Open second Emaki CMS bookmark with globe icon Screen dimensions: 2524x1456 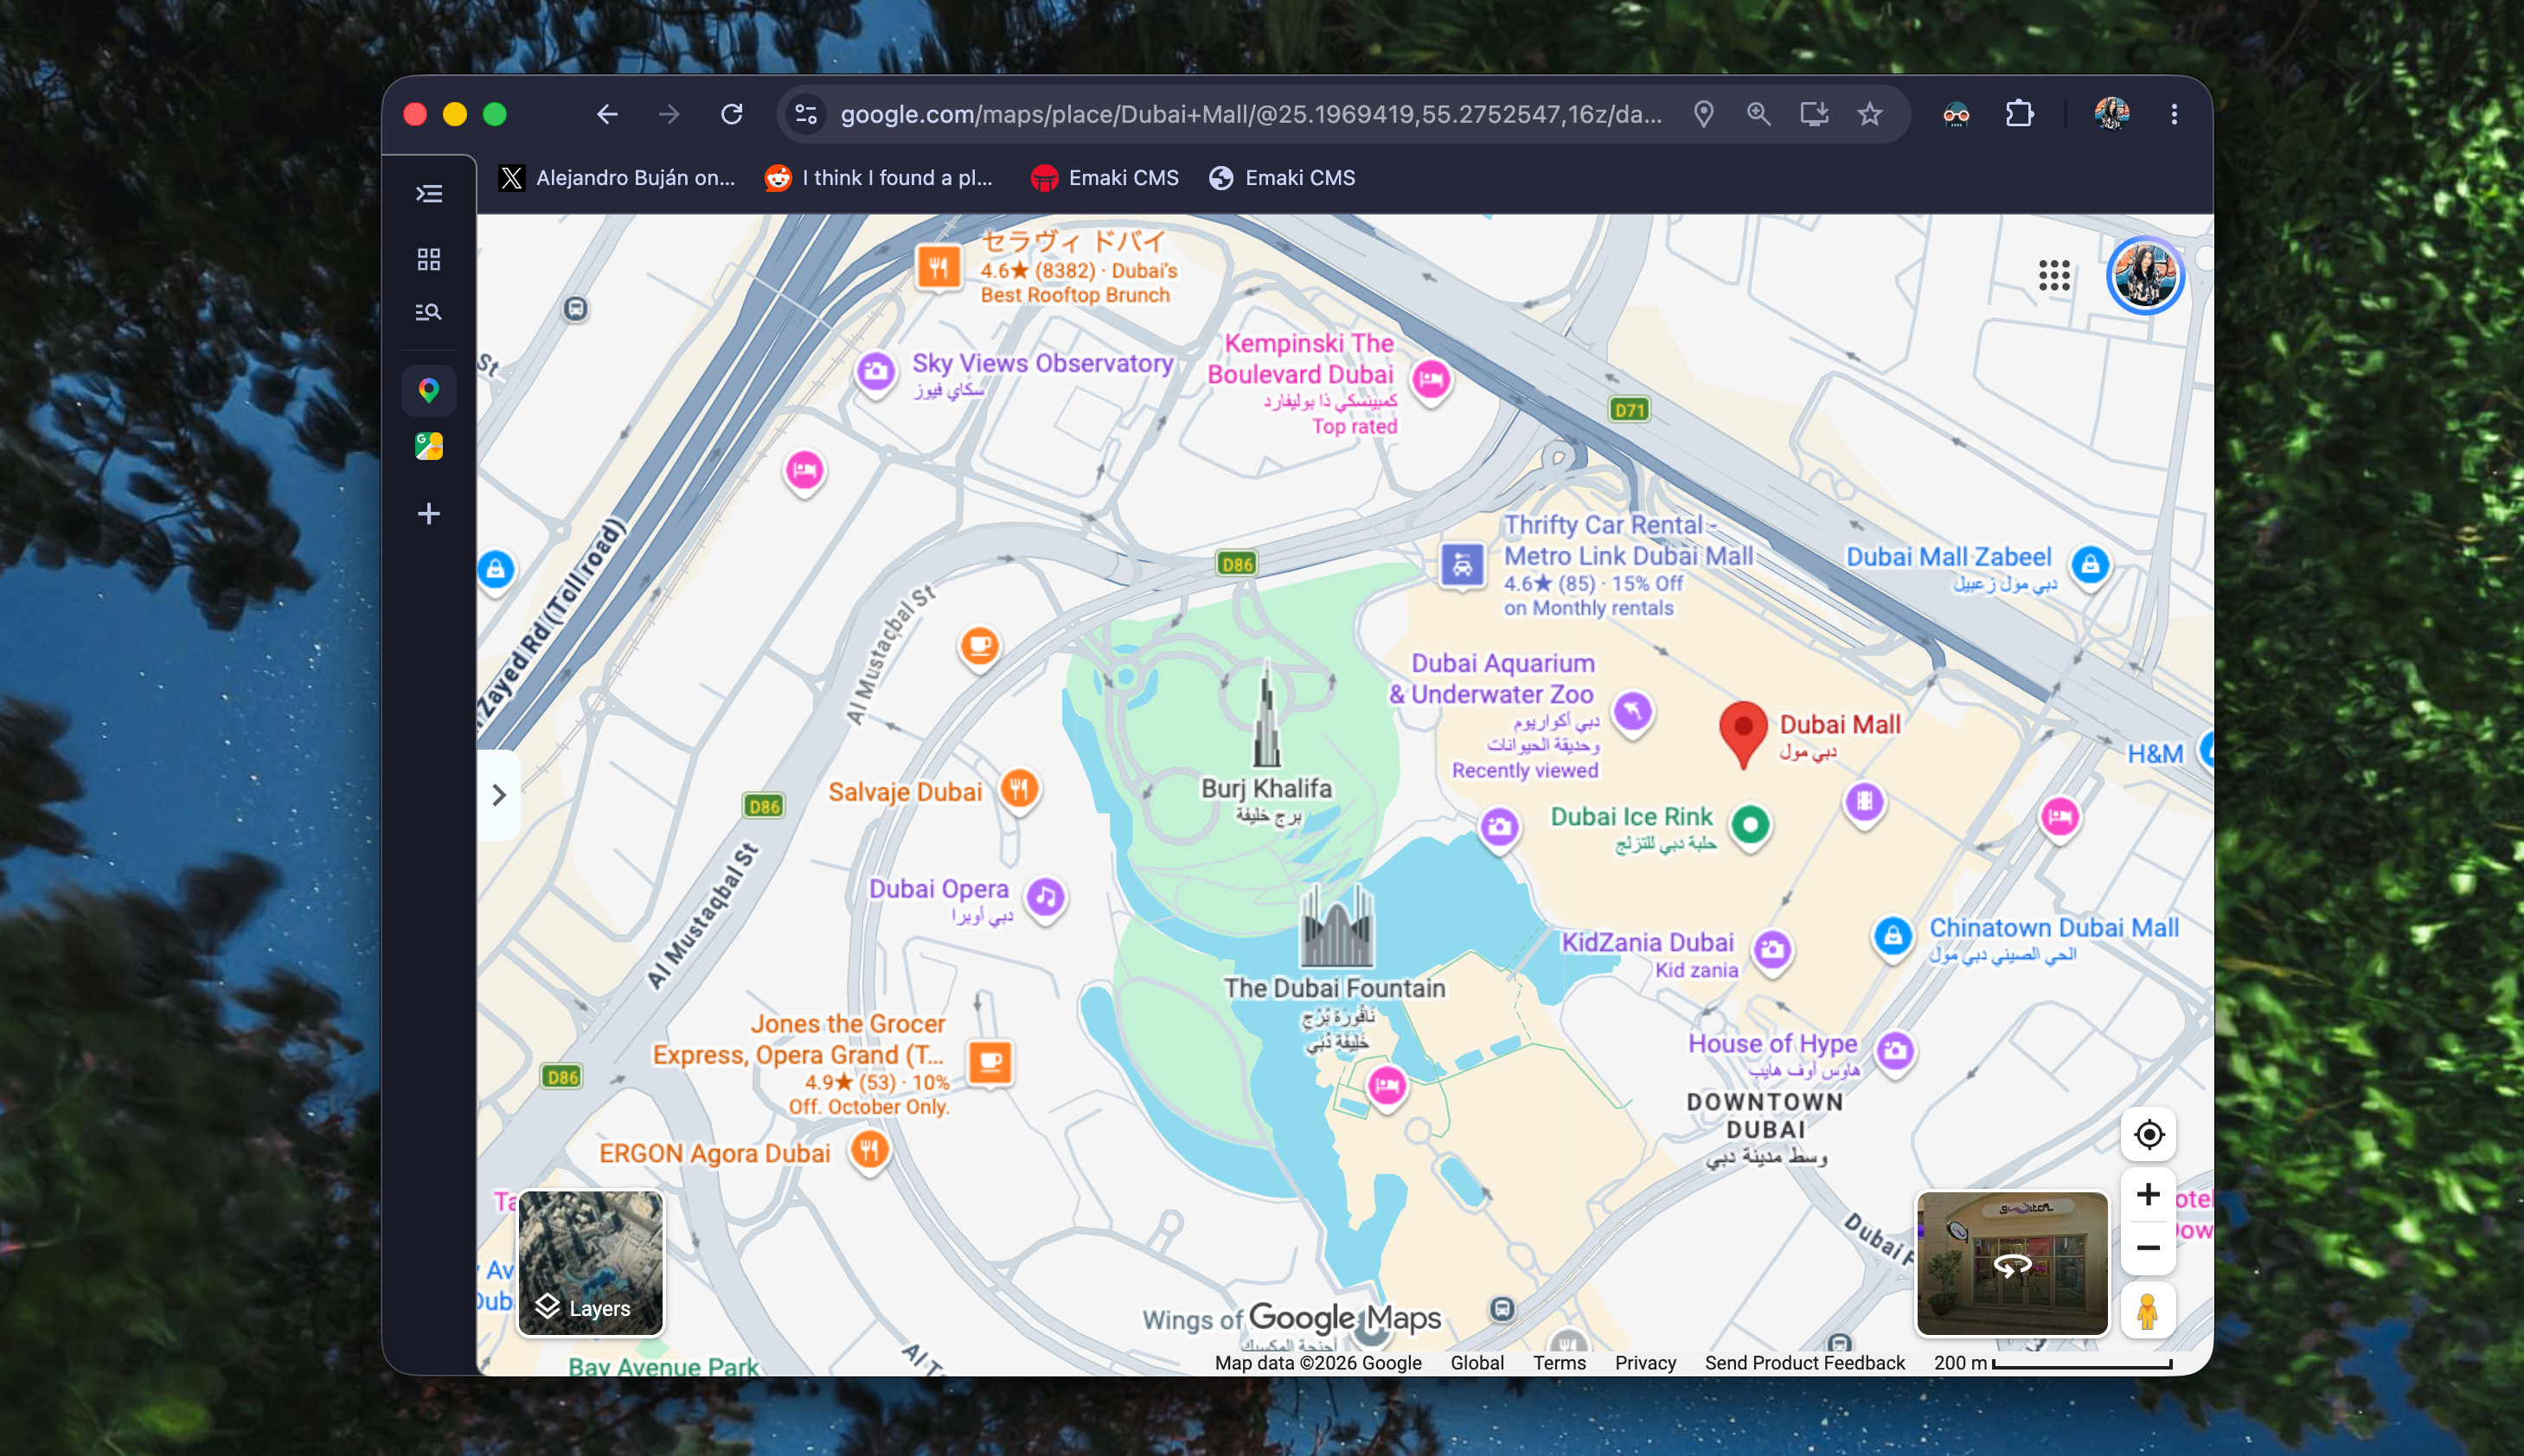1282,178
